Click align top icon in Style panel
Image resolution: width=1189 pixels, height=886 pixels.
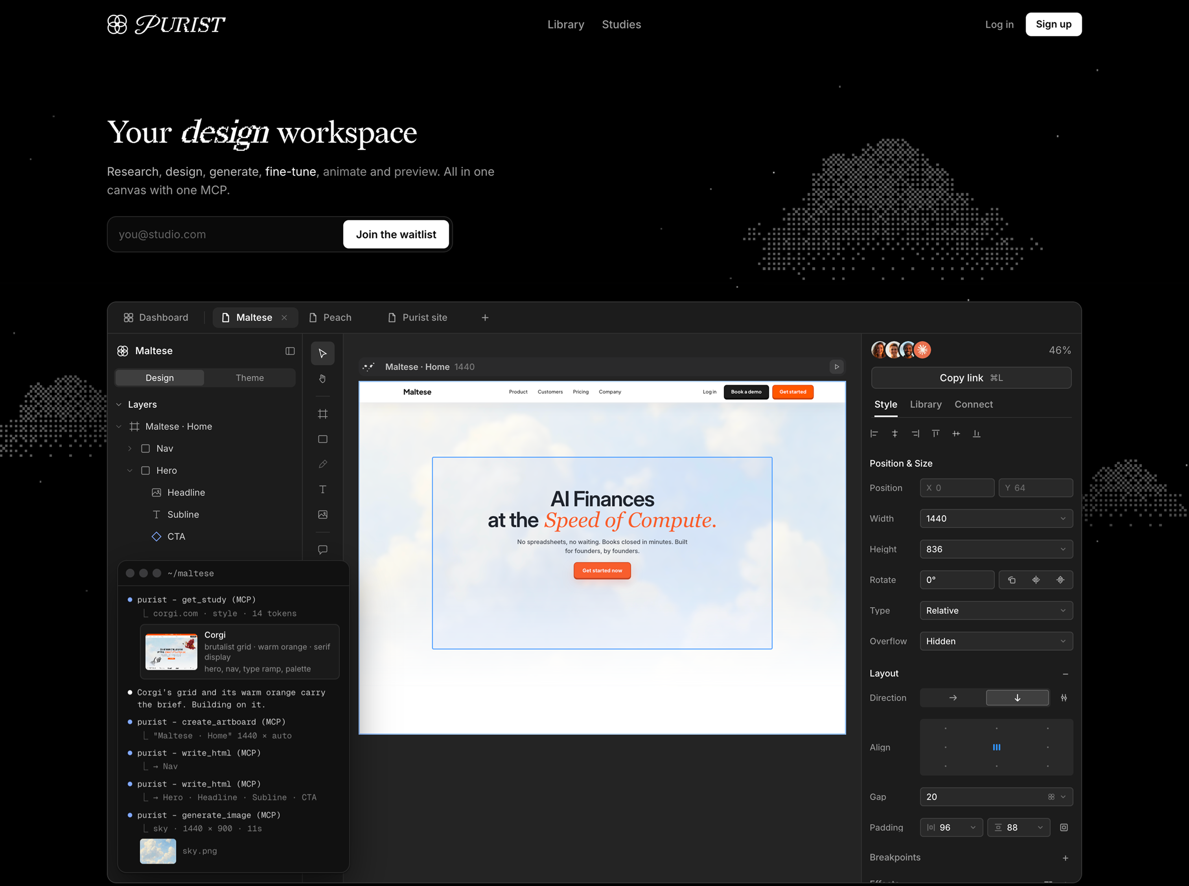(935, 433)
